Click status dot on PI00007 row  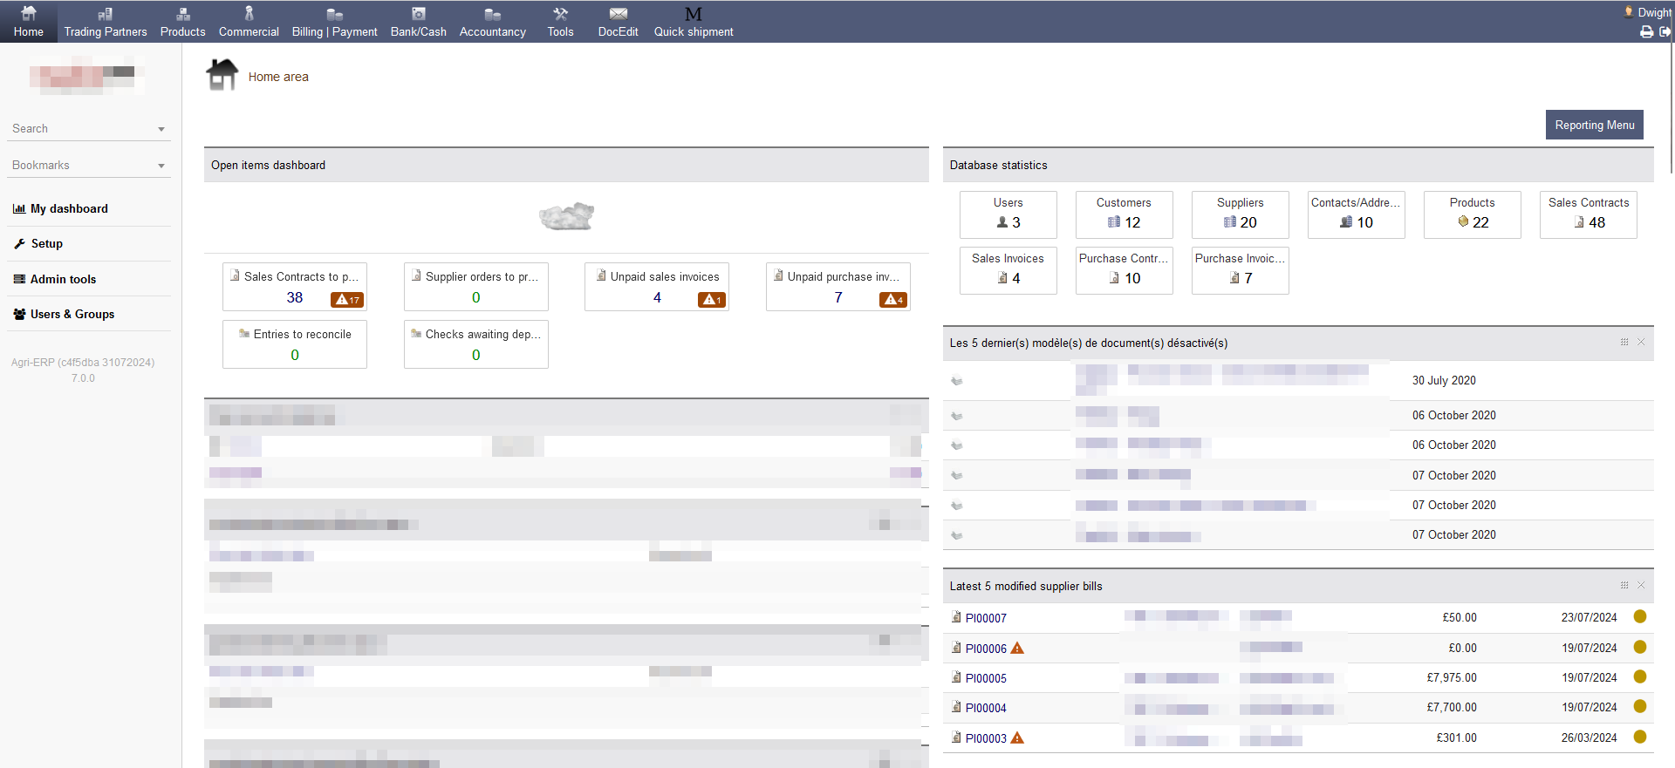[1640, 616]
